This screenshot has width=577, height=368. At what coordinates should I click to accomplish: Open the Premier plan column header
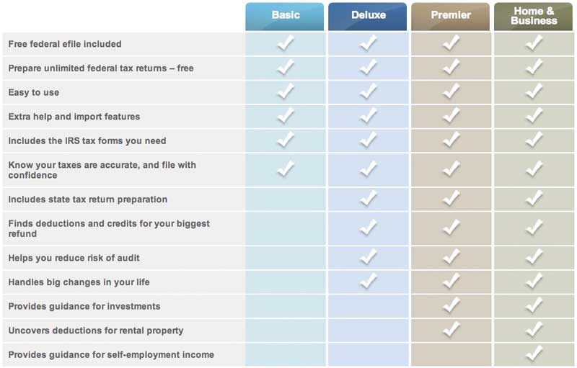tap(451, 16)
